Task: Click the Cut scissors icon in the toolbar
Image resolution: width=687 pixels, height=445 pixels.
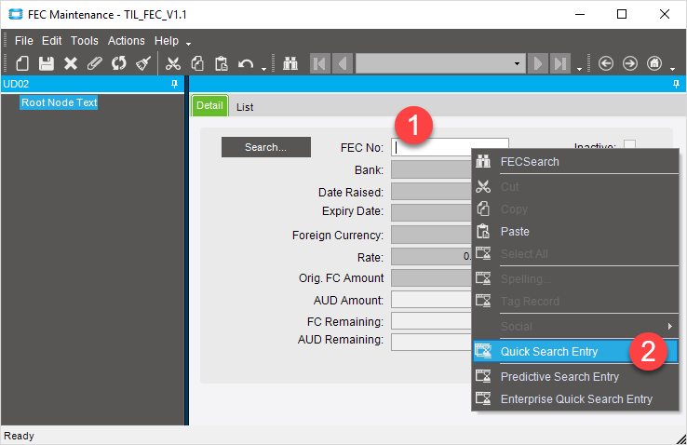Action: [173, 63]
